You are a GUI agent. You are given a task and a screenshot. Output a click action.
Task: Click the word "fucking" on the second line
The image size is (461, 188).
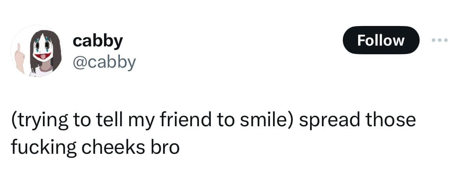pyautogui.click(x=39, y=147)
